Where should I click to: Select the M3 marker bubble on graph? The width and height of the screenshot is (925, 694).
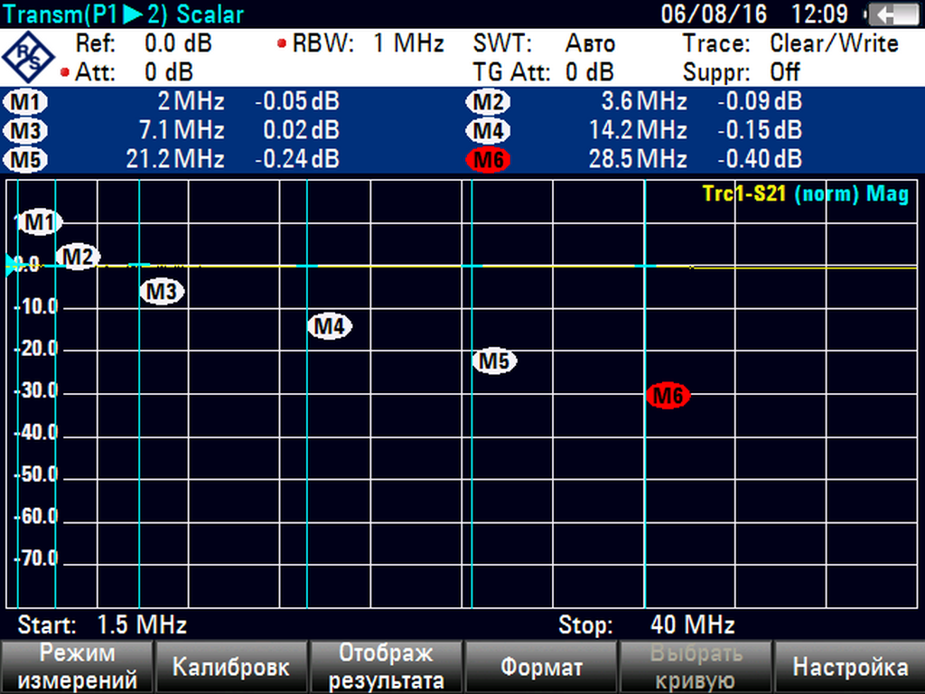click(162, 292)
